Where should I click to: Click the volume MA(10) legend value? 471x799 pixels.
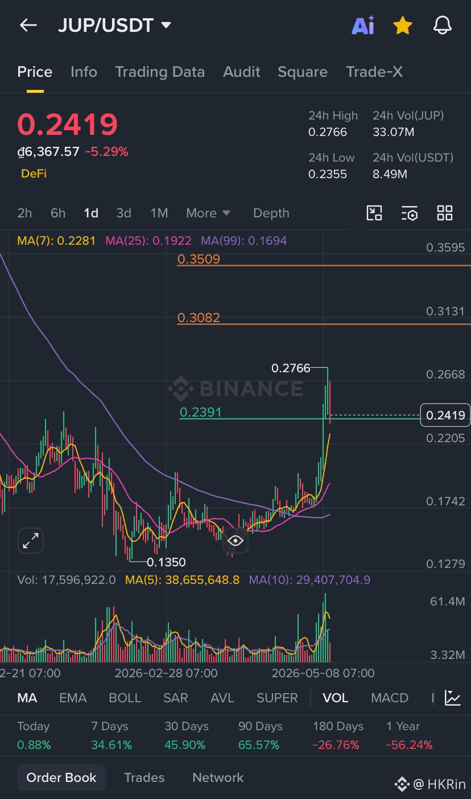click(309, 580)
